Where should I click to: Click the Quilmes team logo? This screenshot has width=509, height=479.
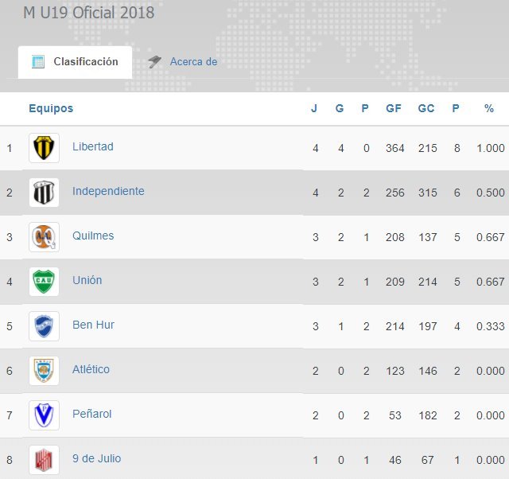pos(44,237)
